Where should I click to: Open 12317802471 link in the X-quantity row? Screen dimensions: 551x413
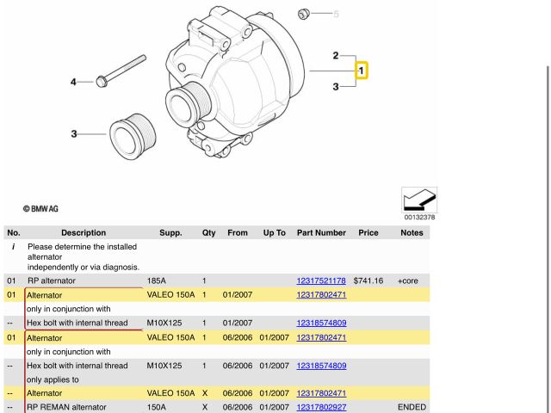320,393
